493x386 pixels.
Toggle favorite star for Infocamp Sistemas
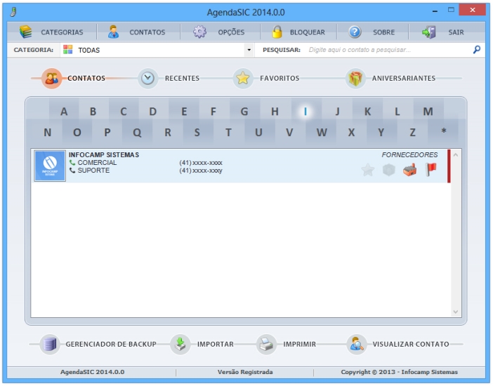[x=368, y=170]
